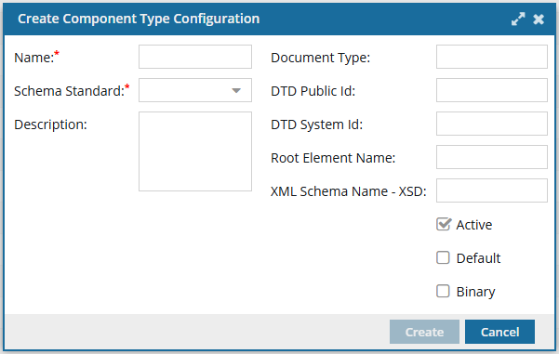559x354 pixels.
Task: Click the DTD System Id field
Action: 492,124
